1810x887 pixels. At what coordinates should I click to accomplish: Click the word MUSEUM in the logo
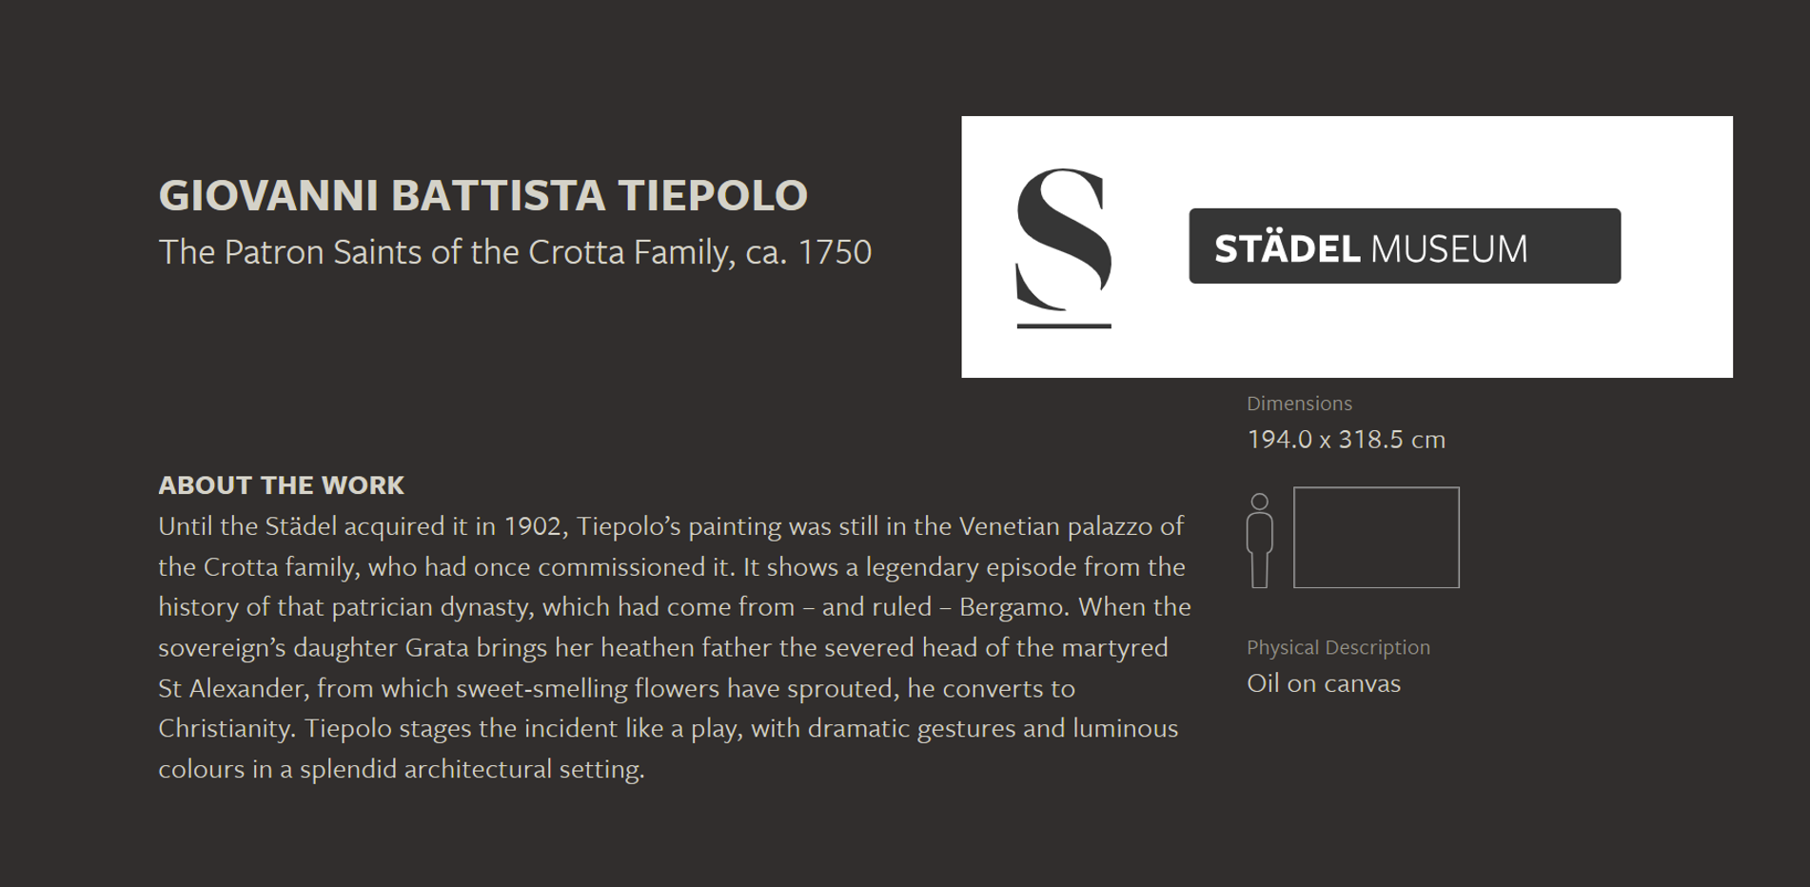[x=1449, y=249]
